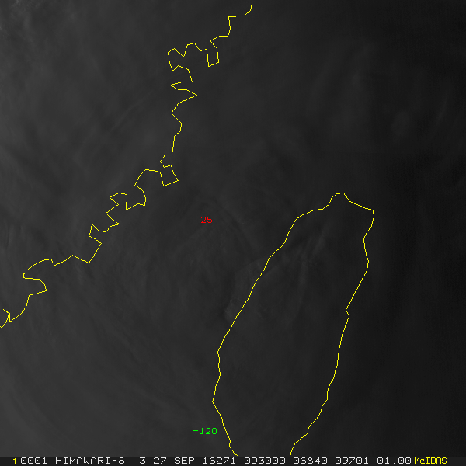Click the yellow McIDAS label
Screen dimensions: 466x466
pos(430,461)
